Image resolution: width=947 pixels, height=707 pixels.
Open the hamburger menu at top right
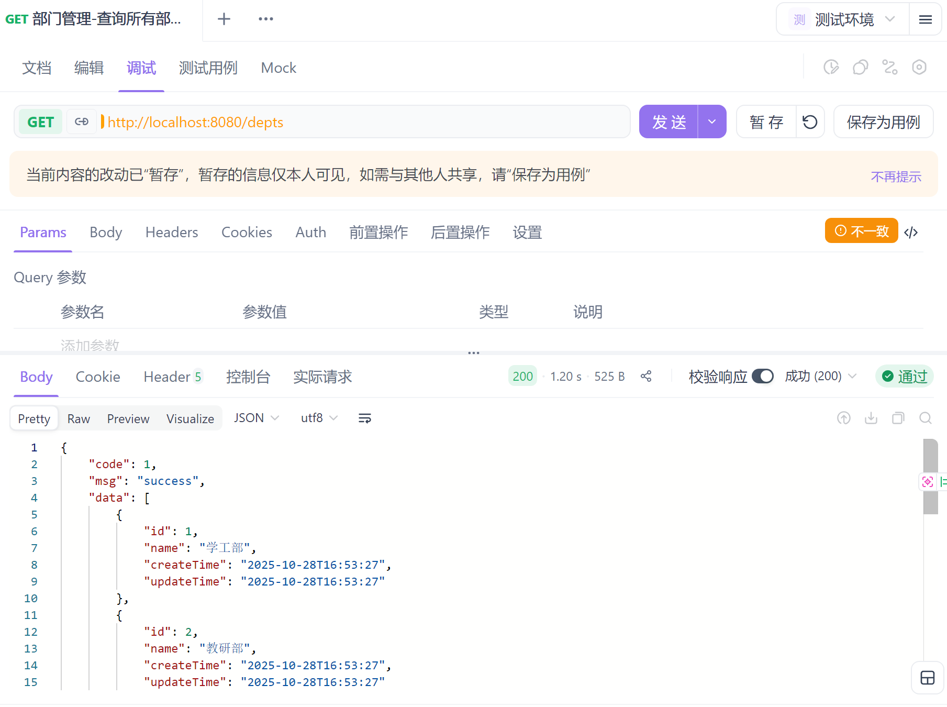(926, 19)
